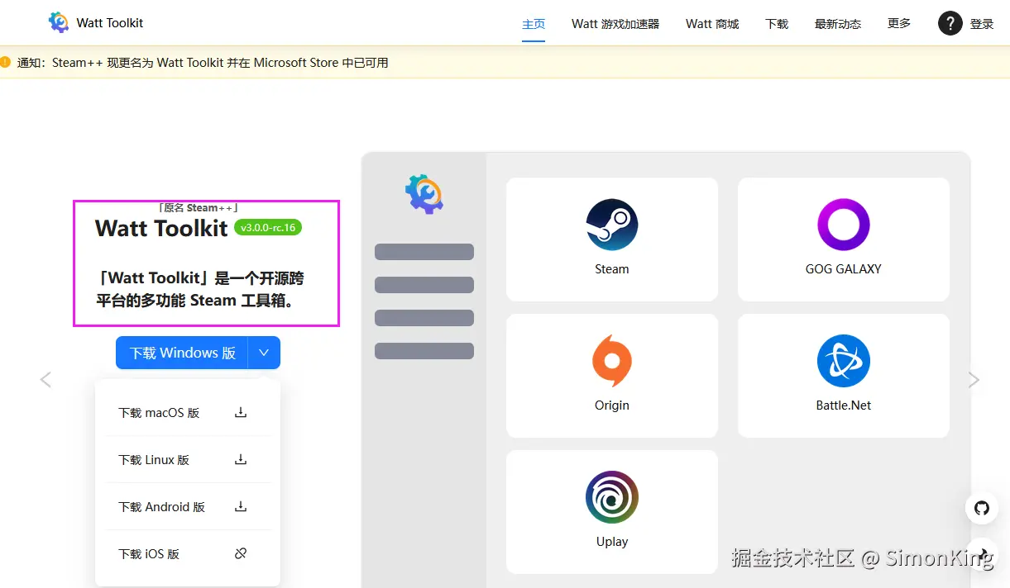The image size is (1010, 588).
Task: Click the GOG GALAXY label
Action: click(844, 269)
